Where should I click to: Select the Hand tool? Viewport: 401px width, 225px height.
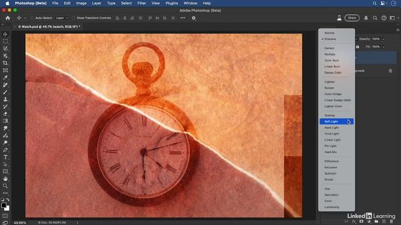[x=5, y=179]
